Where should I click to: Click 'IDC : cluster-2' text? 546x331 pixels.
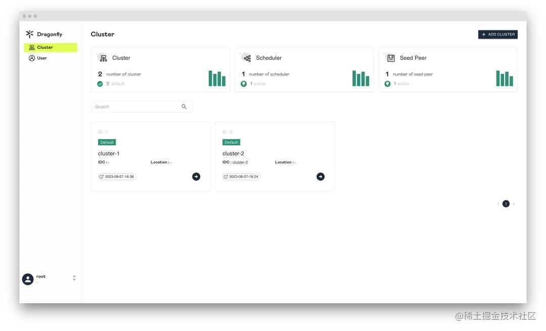click(x=235, y=162)
